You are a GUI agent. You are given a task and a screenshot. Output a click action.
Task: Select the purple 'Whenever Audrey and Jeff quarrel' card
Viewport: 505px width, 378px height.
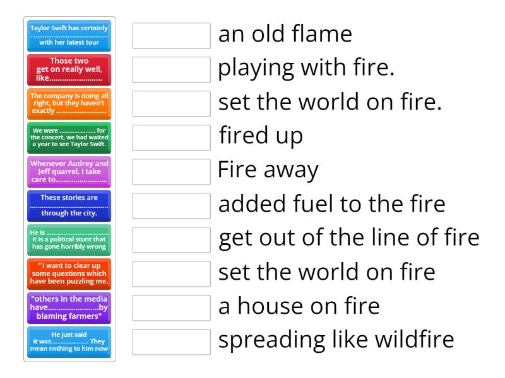tap(69, 172)
